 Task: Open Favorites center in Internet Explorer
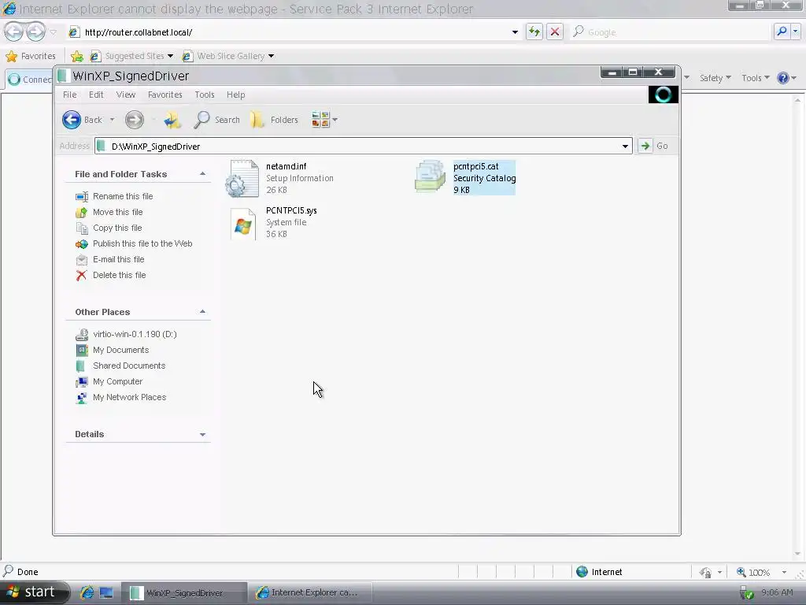point(31,56)
